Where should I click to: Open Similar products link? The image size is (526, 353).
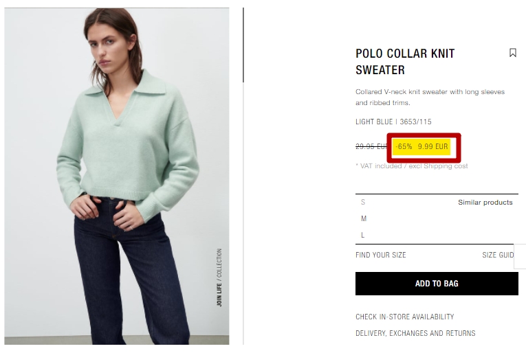pos(485,203)
